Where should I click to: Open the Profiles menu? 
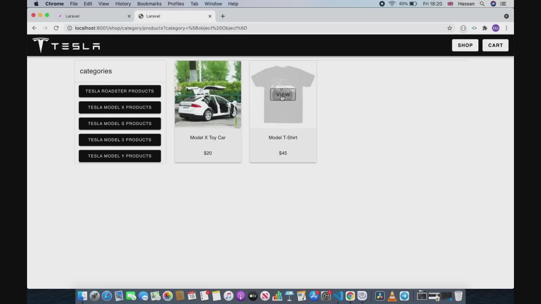tap(176, 4)
